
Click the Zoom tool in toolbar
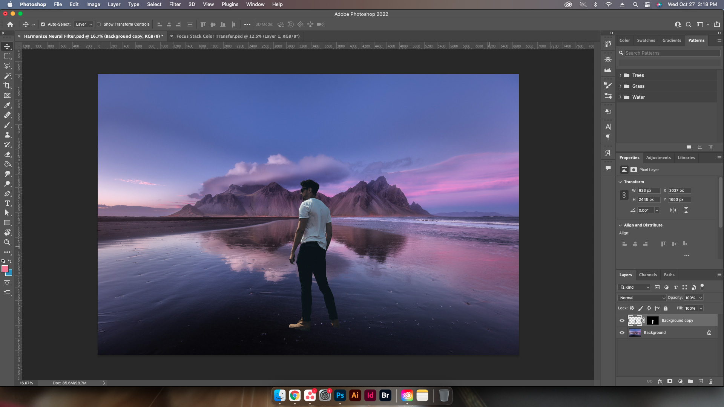(x=7, y=242)
